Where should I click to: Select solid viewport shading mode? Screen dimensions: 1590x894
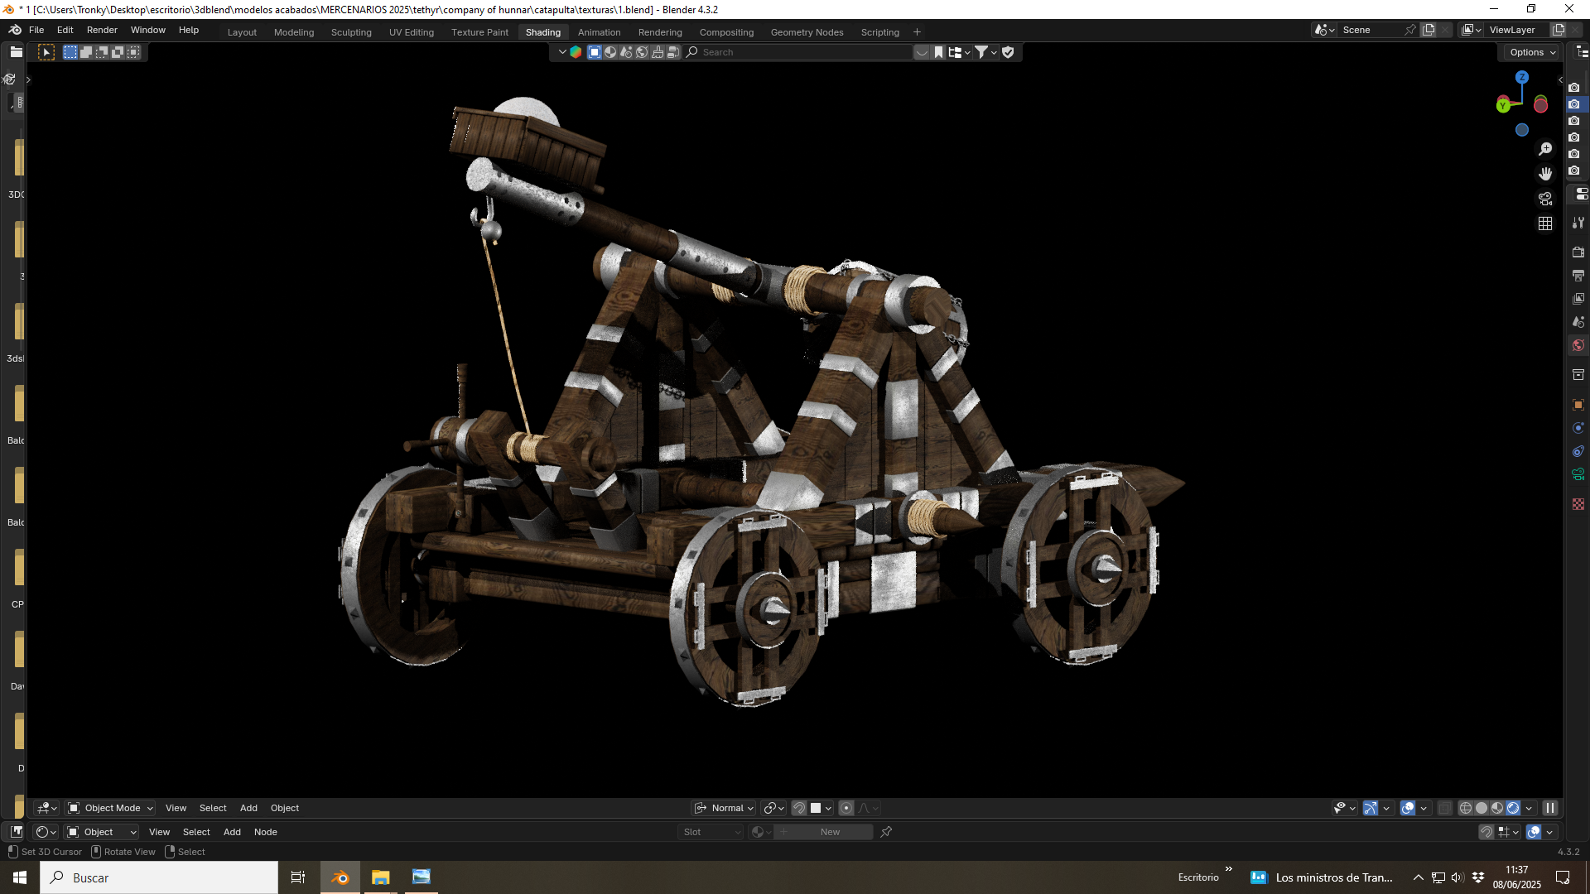(x=1482, y=808)
